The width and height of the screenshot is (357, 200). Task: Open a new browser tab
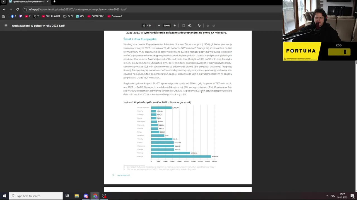click(54, 2)
